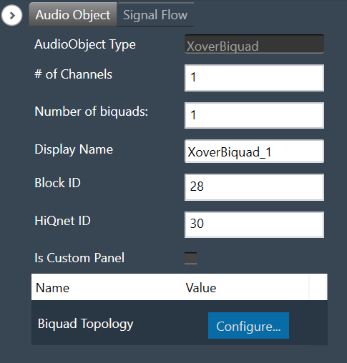Click the HiQnet ID label
347x363 pixels.
click(x=62, y=221)
